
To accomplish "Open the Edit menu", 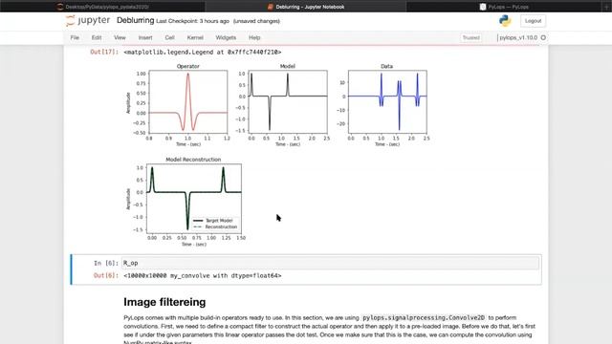I will [x=97, y=38].
